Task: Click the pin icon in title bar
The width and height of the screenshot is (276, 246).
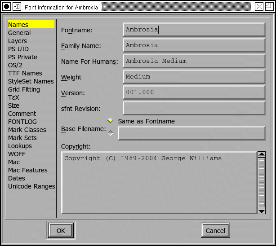Action: pos(17,6)
